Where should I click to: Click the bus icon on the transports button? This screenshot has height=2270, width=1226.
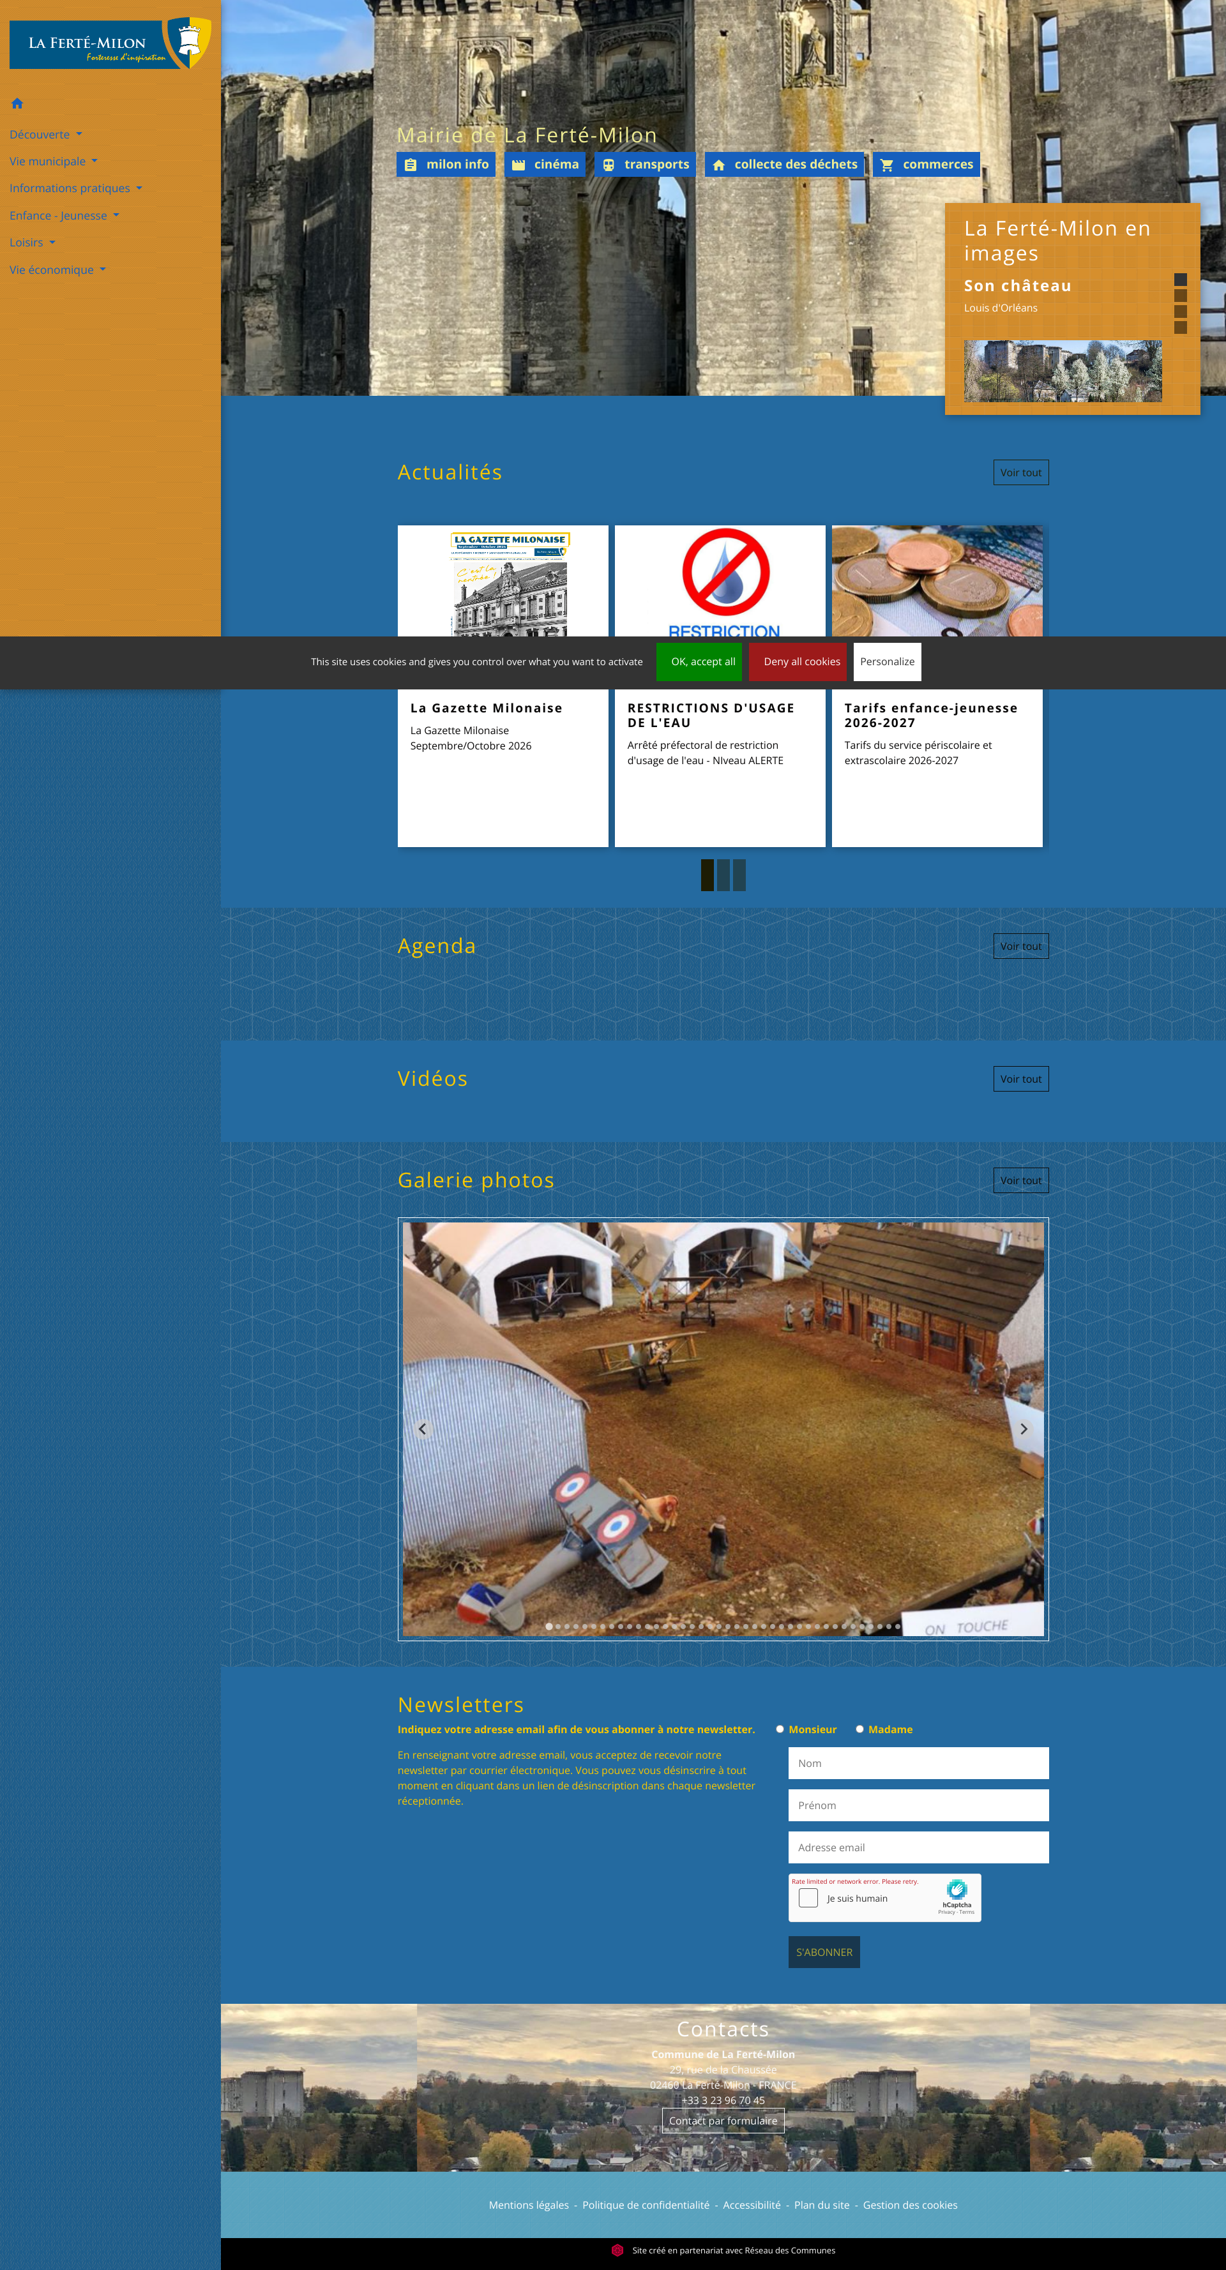click(609, 165)
